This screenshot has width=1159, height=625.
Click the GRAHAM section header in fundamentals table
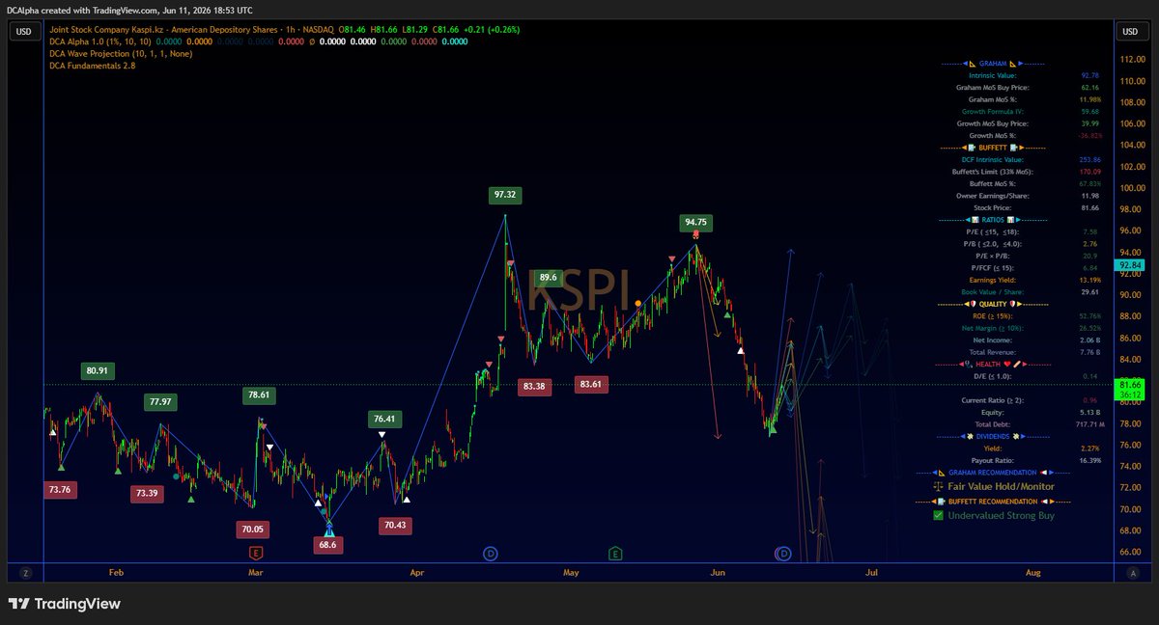tap(993, 63)
